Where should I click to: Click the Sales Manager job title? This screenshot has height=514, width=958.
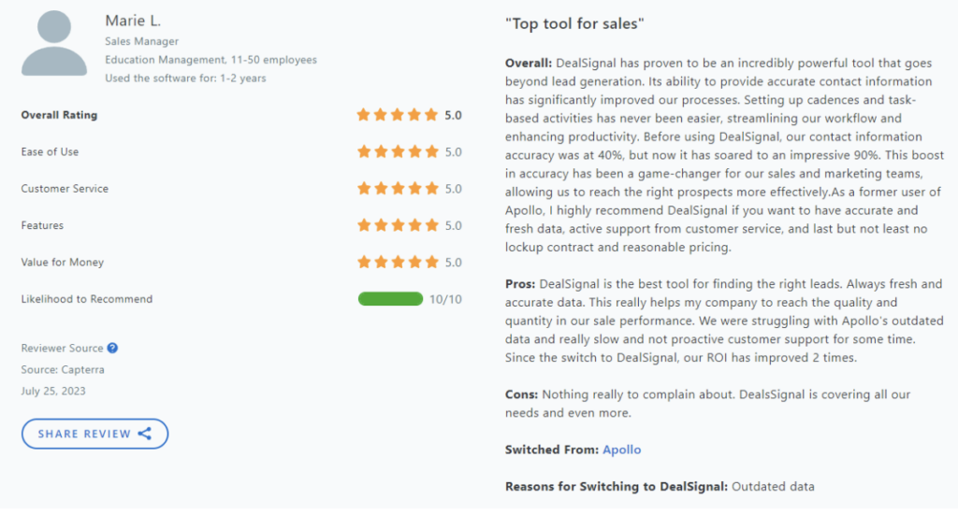coord(142,41)
